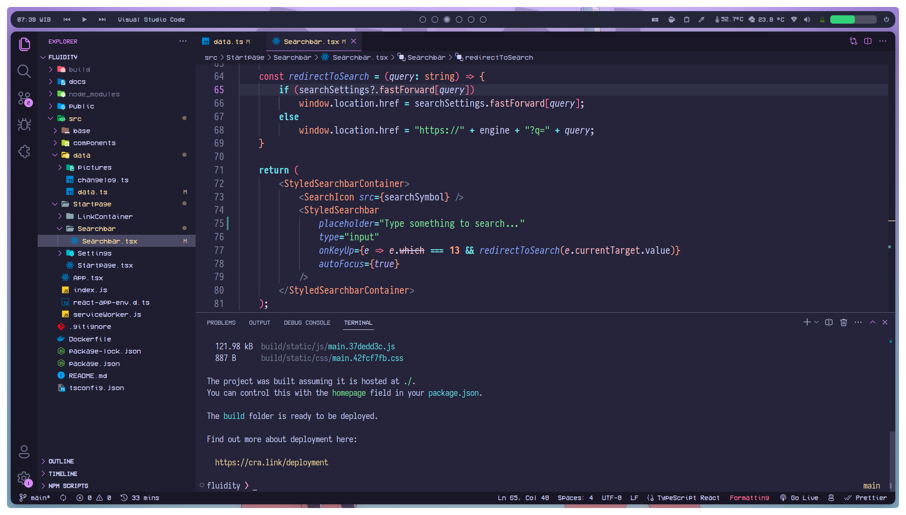Screen dimensions: 906x515
Task: Open the Search view in activity bar
Action: click(x=24, y=71)
